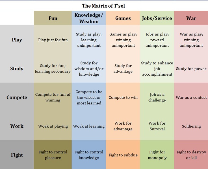Click the 'War' column header cell

[191, 18]
